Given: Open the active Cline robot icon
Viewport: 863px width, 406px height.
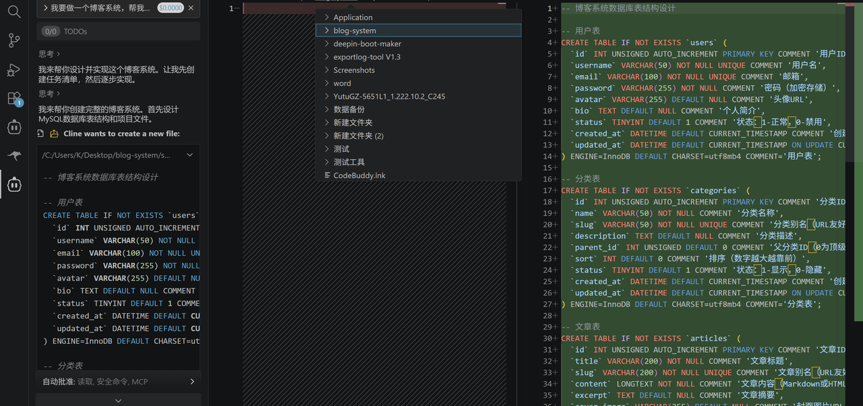Looking at the screenshot, I should (x=14, y=184).
